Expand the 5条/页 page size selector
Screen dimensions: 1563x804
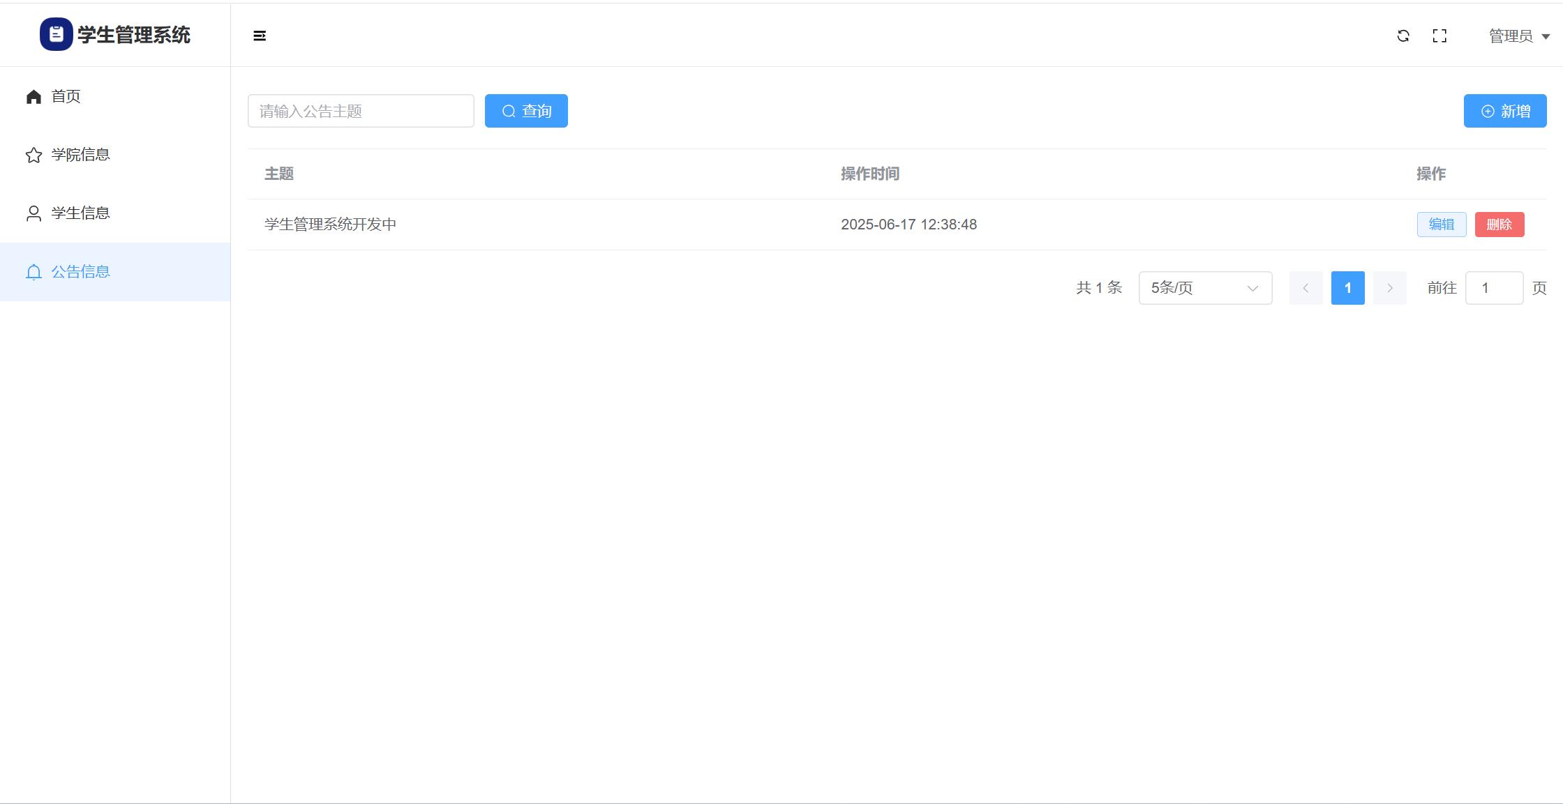[x=1205, y=288]
